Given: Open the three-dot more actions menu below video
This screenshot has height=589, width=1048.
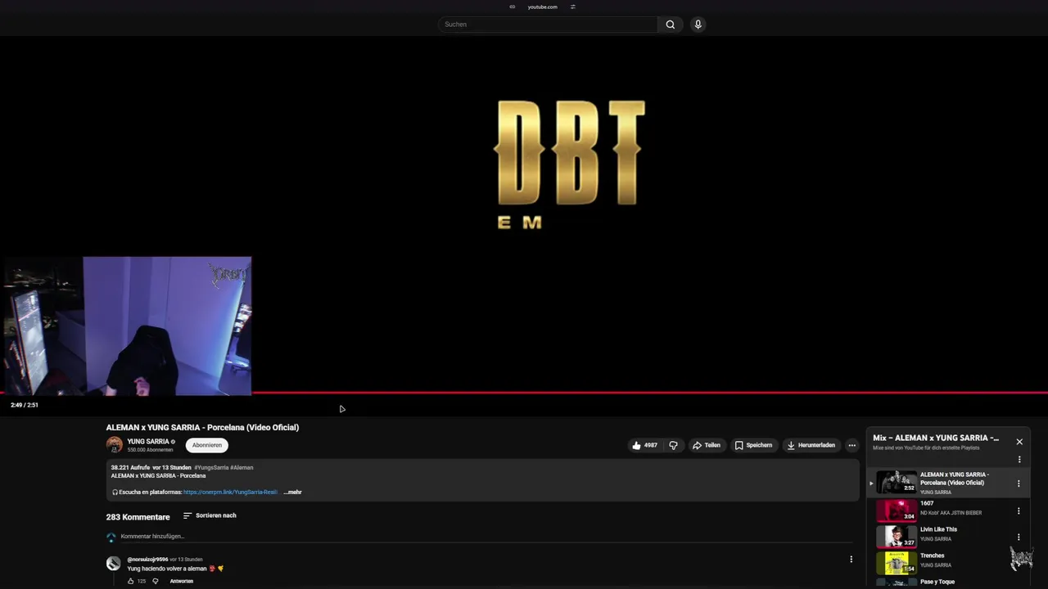Looking at the screenshot, I should (x=851, y=445).
